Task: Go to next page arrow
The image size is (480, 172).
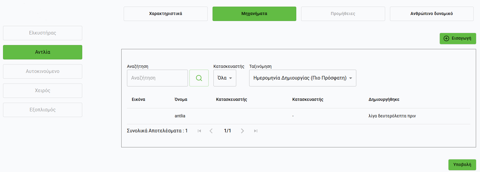Action: tap(242, 131)
